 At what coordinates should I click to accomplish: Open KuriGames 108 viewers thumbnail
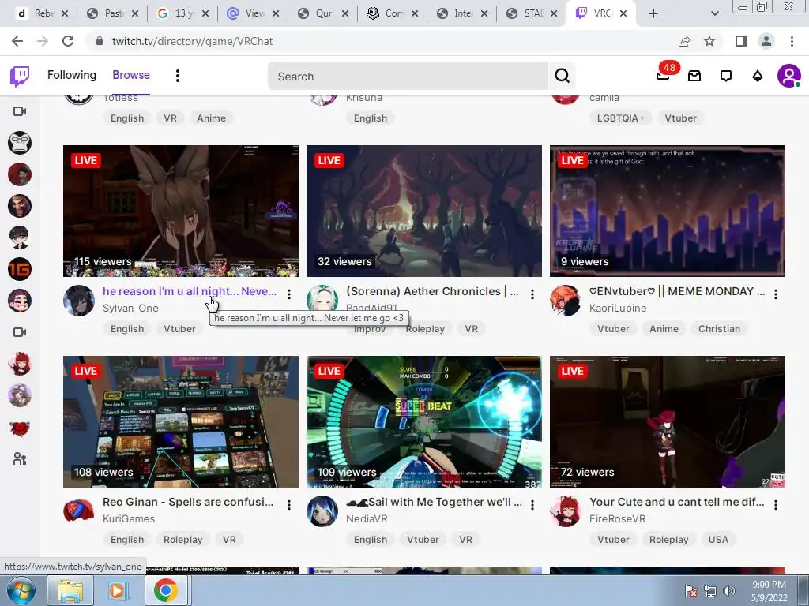(181, 421)
